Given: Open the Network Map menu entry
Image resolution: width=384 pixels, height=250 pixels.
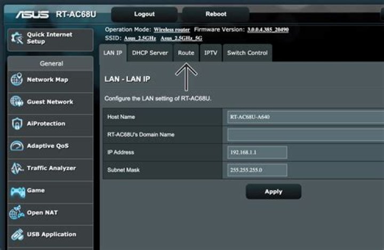Looking at the screenshot, I should click(x=51, y=82).
